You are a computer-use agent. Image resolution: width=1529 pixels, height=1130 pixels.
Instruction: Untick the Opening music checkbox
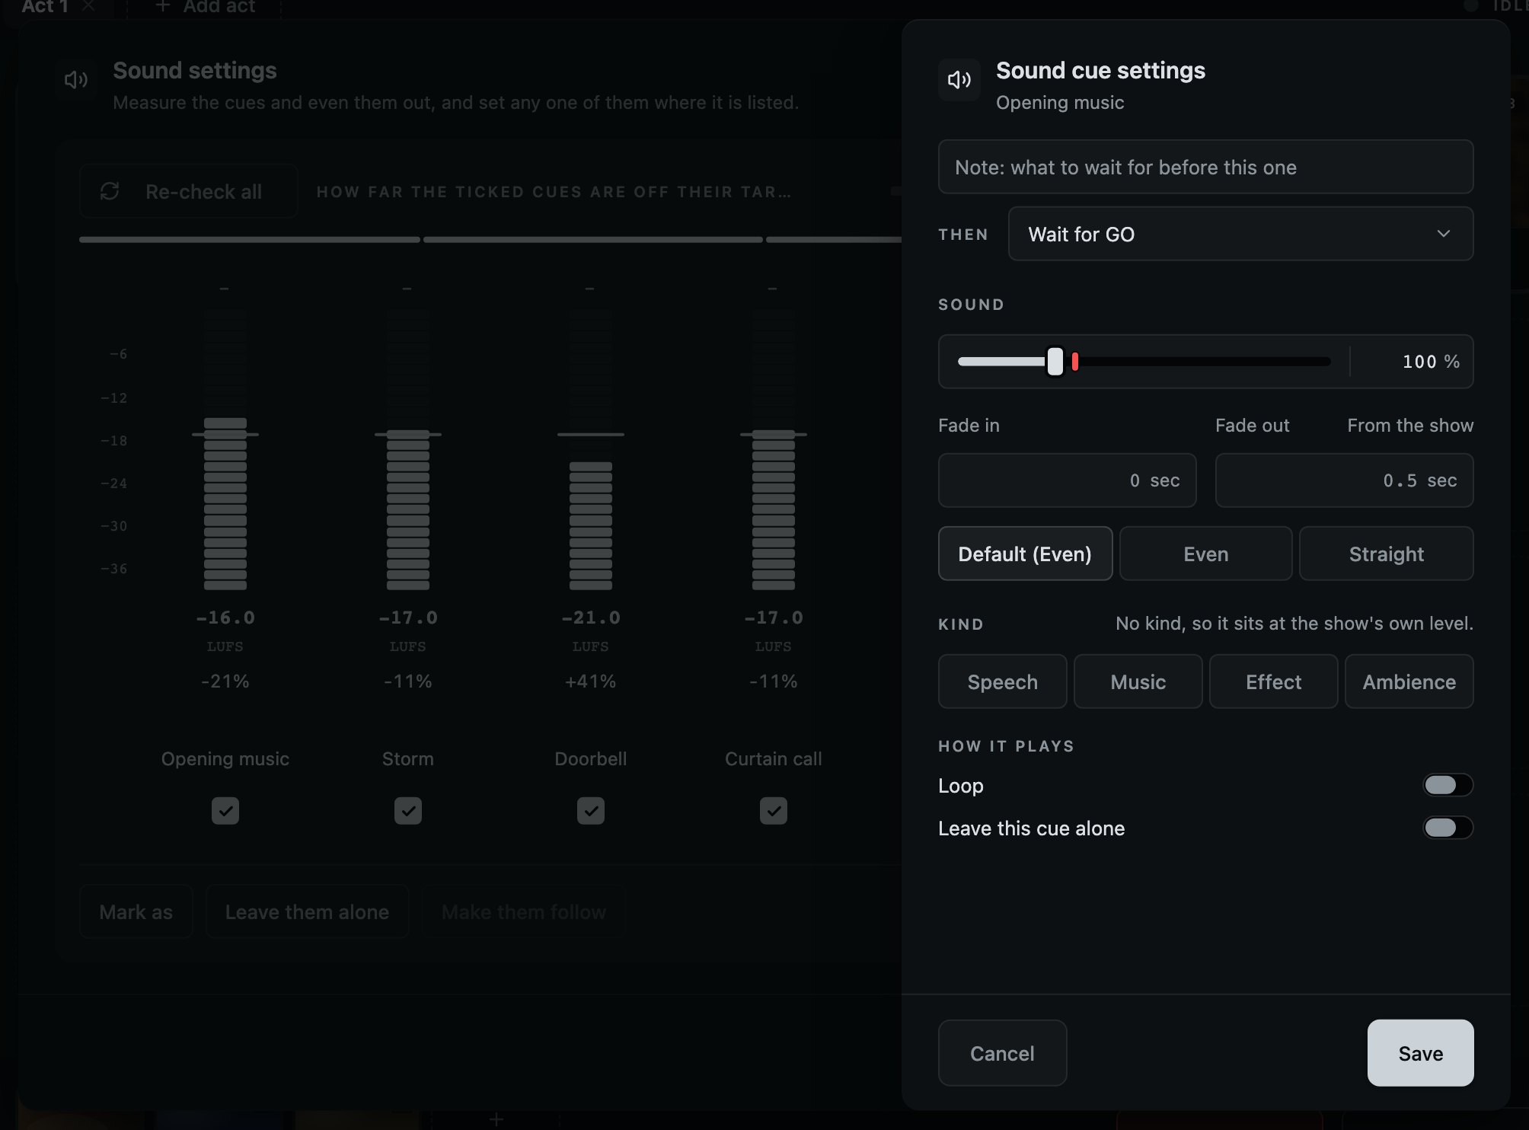pos(225,811)
